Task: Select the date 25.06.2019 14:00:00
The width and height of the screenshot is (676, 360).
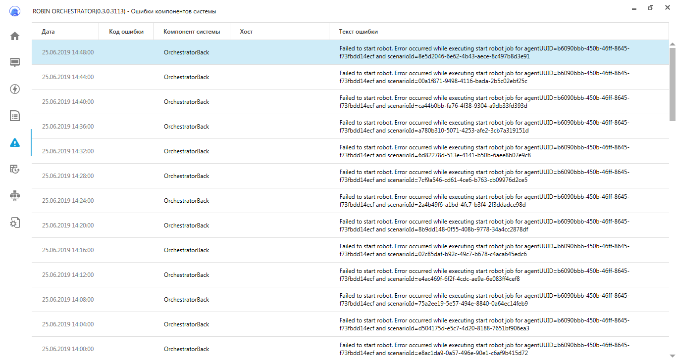Action: (x=68, y=349)
